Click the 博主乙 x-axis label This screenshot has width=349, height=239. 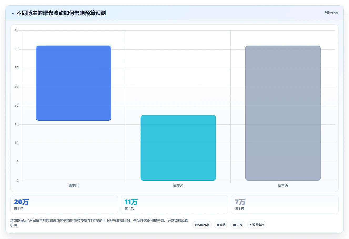coord(178,186)
